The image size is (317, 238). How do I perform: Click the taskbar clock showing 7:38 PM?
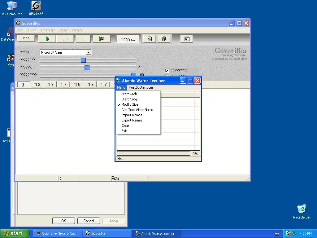[x=305, y=234]
